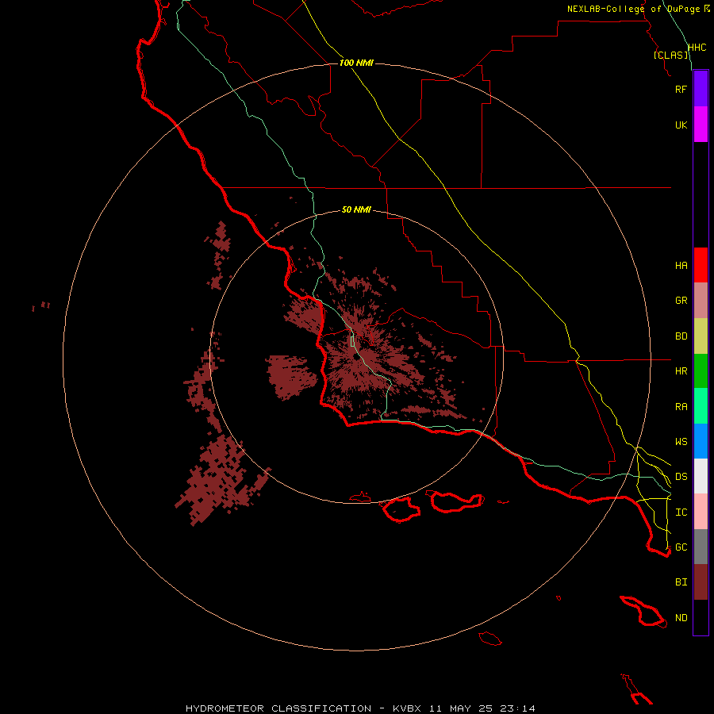Screen dimensions: 714x714
Task: Click the HHC product code label
Action: [697, 48]
